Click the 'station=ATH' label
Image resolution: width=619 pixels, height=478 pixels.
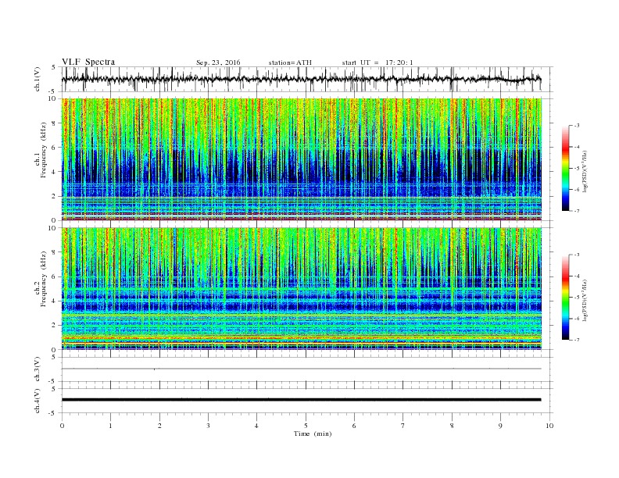[290, 62]
